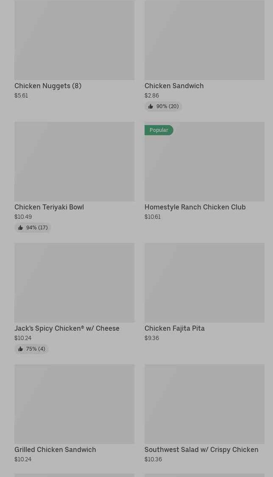
Task: Open Homestyle Ranch Chicken Club photo
Action: coord(204,166)
